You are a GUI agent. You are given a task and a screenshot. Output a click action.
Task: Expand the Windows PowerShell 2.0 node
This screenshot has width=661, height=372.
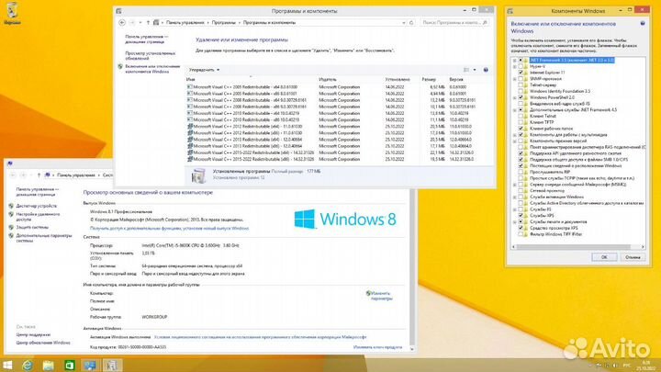[515, 97]
